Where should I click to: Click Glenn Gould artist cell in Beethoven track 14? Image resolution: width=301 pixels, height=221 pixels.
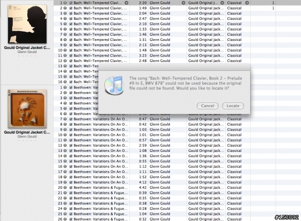(x=160, y=156)
